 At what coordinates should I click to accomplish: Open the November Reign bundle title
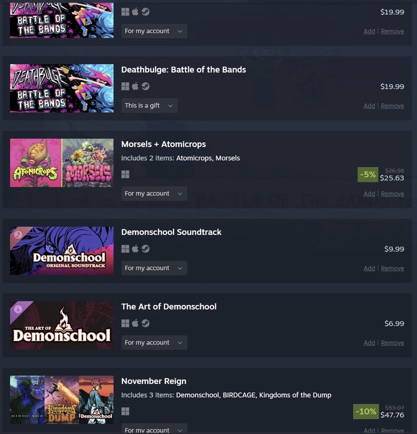pos(154,381)
